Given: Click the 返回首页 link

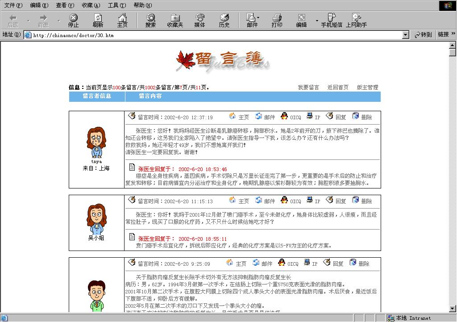Looking at the screenshot, I should pos(338,87).
